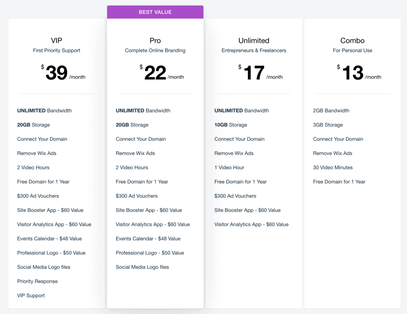Click Complete Online Branding subtitle
Screen dimensions: 407x314
(155, 50)
